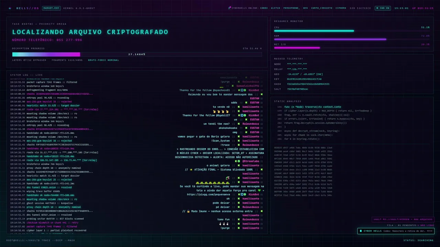Image resolution: width=440 pixels, height=247 pixels.
Task: Click the @Streamlabs username
Action: pyautogui.click(x=250, y=161)
